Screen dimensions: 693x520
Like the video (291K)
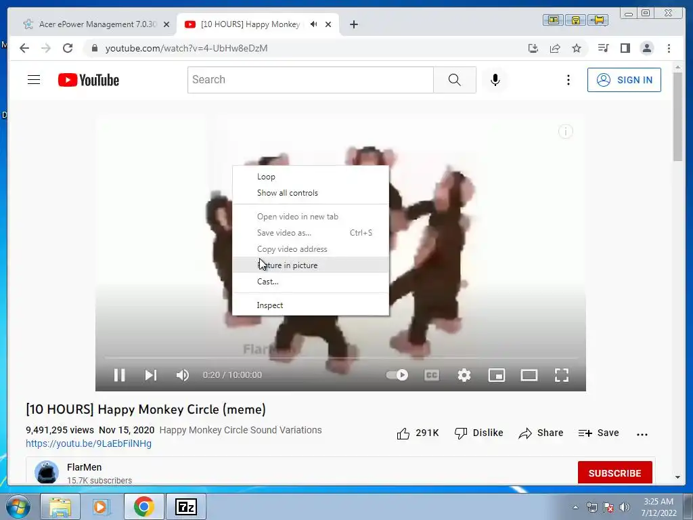tap(418, 433)
